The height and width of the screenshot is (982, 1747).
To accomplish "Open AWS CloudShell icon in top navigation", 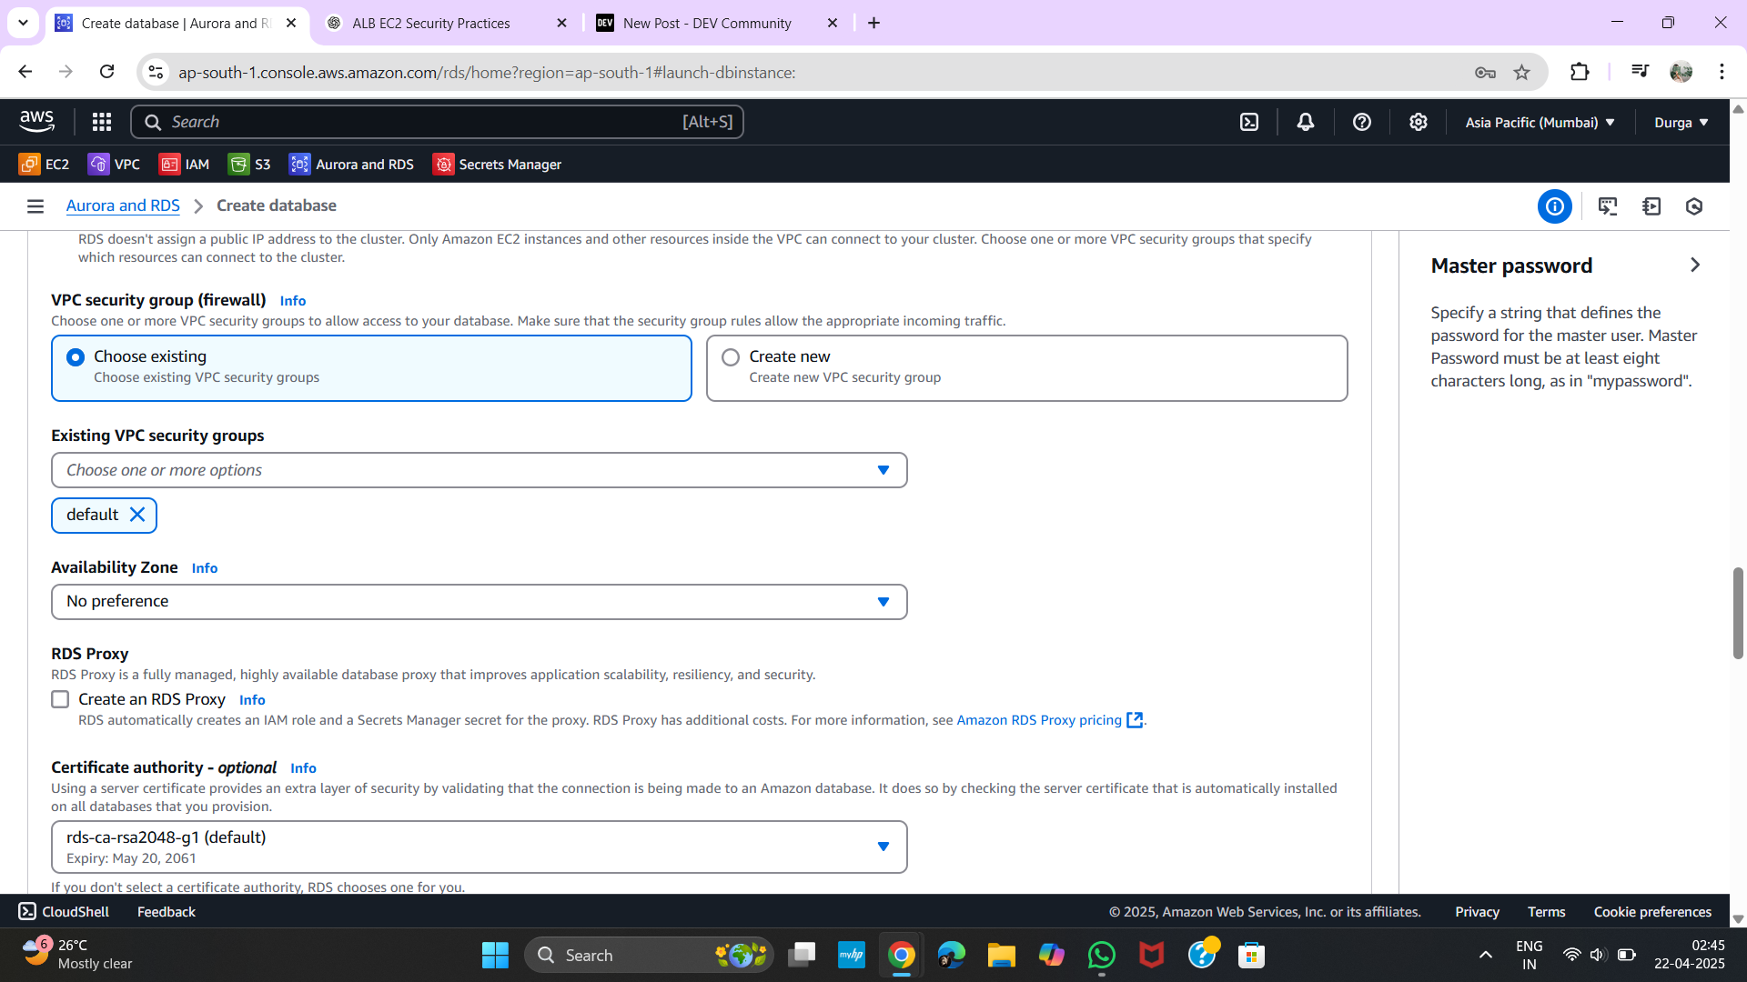I will [x=1249, y=122].
